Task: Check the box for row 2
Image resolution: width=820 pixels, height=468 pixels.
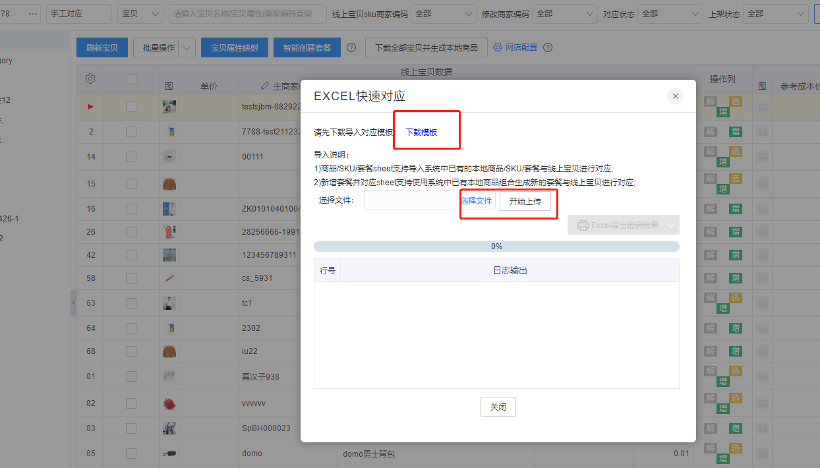Action: 131,132
